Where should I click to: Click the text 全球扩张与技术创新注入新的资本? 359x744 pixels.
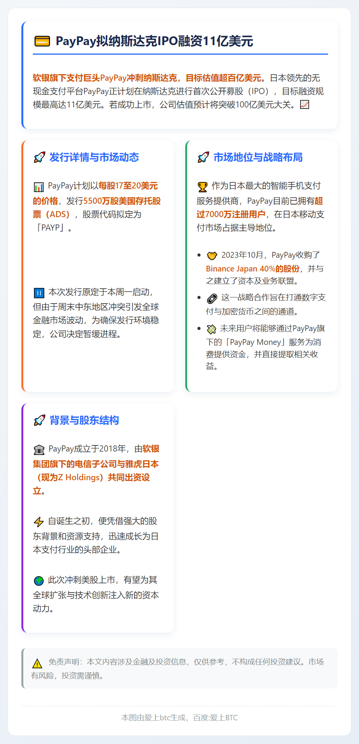96,595
